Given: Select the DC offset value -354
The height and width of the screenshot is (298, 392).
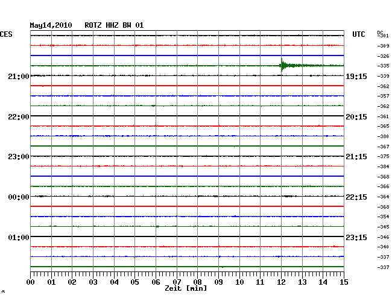Looking at the screenshot, I should tap(383, 217).
